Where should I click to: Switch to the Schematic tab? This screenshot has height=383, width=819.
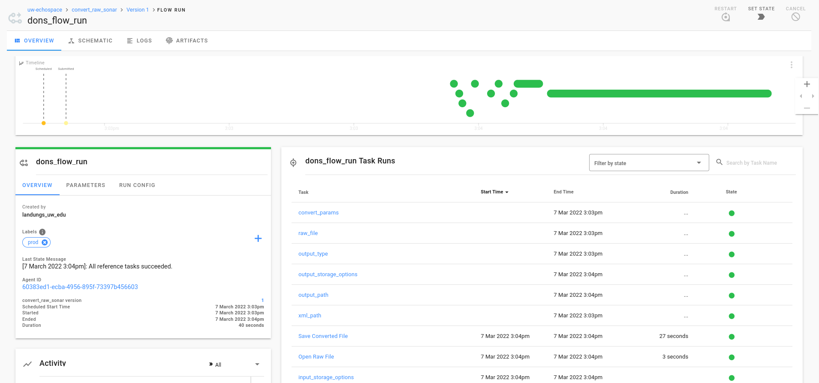pyautogui.click(x=90, y=41)
